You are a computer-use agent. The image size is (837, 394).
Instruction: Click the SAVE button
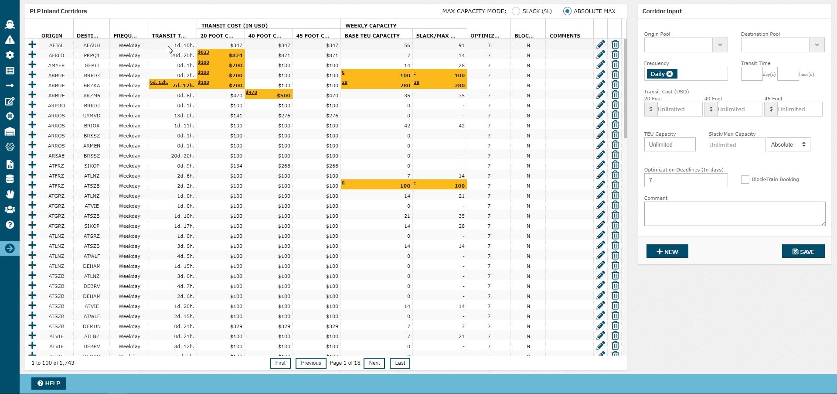pyautogui.click(x=803, y=251)
